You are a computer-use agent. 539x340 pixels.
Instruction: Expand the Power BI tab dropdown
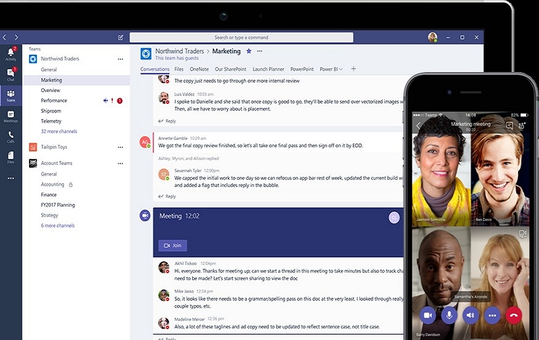[x=340, y=69]
